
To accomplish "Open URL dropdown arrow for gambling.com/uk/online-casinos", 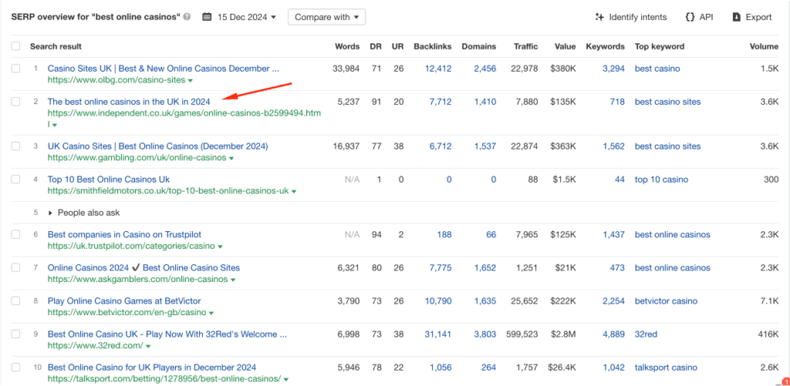I will pos(231,159).
